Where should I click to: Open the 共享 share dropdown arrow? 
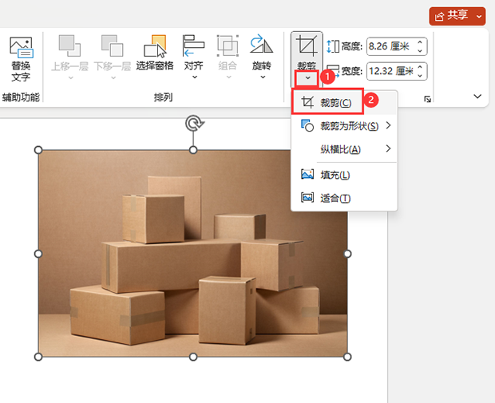point(479,16)
